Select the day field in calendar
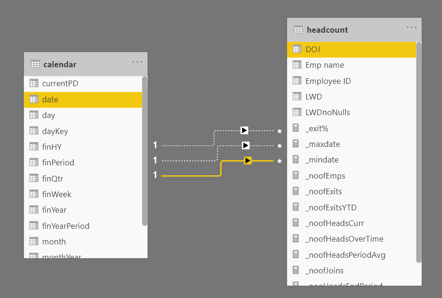Screen dimensions: 442x298 click(x=83, y=115)
